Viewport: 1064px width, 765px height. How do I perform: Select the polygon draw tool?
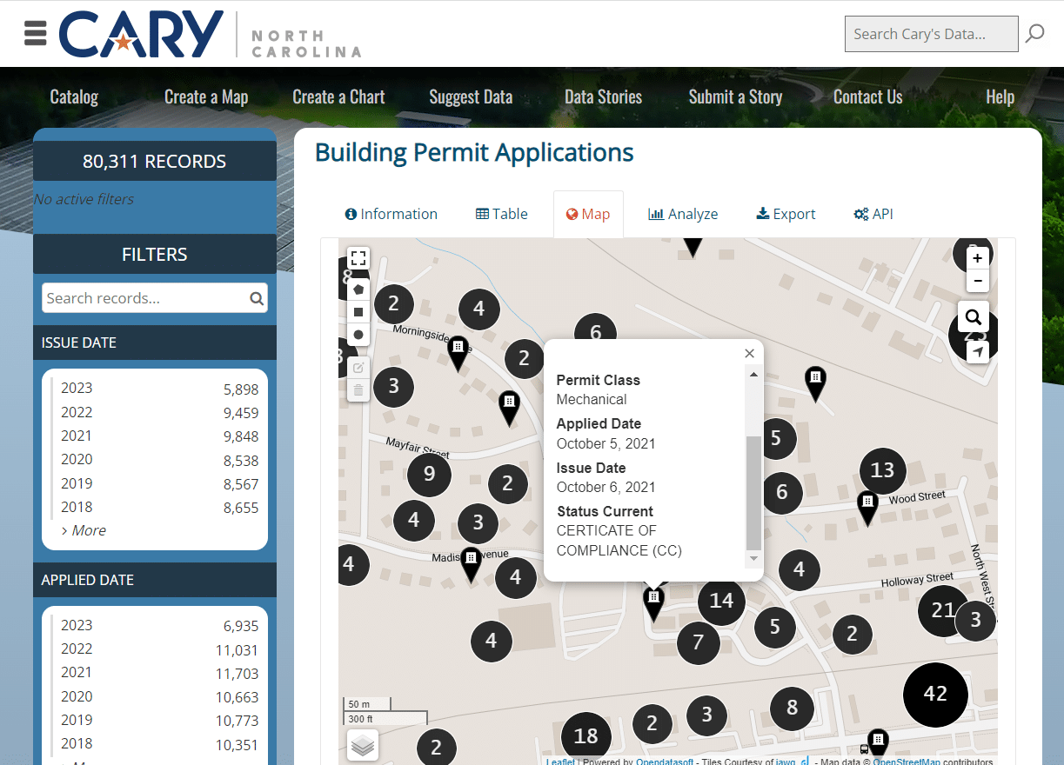point(358,290)
